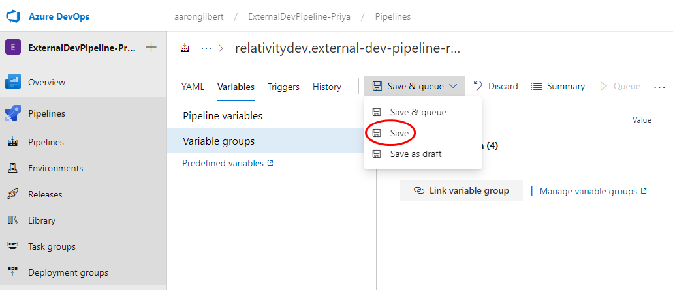This screenshot has width=673, height=290.
Task: Click the Discard button
Action: click(495, 87)
